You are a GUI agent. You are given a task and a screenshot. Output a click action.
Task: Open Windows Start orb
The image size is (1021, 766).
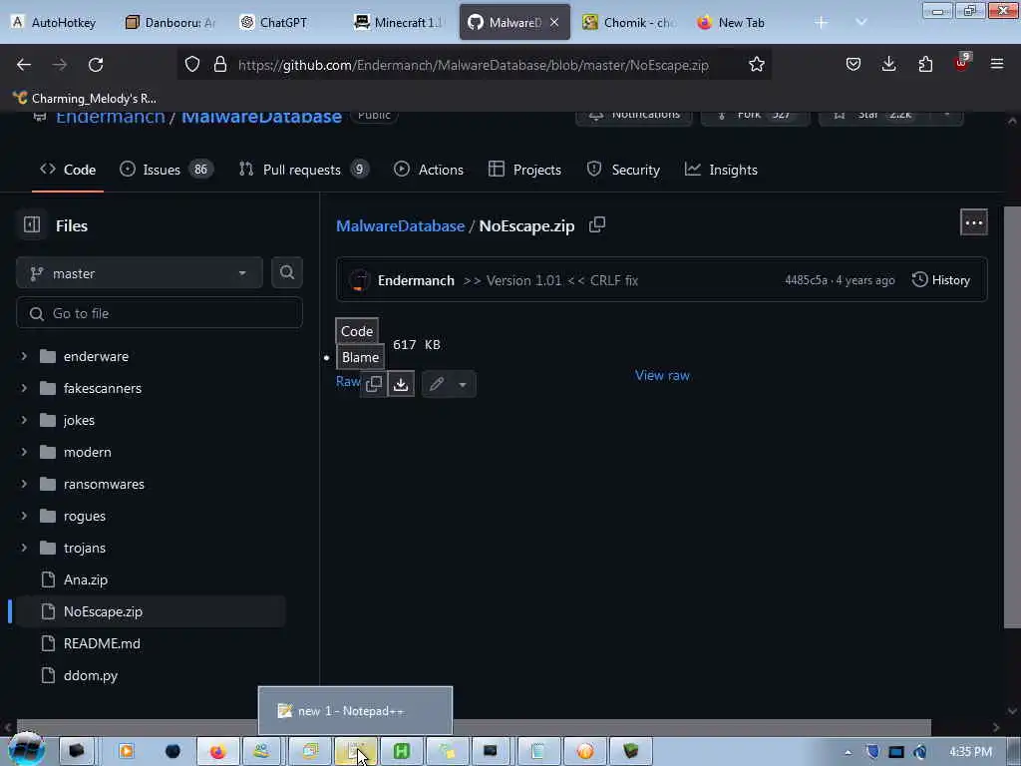[x=26, y=750]
